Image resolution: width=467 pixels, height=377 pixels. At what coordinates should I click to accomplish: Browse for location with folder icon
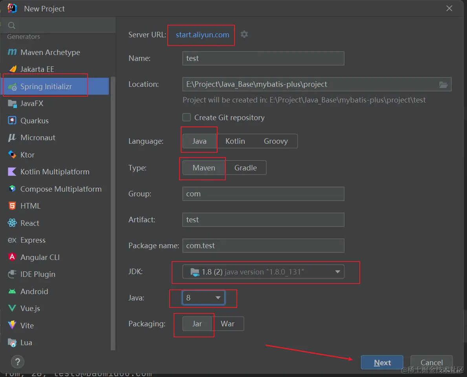[443, 84]
